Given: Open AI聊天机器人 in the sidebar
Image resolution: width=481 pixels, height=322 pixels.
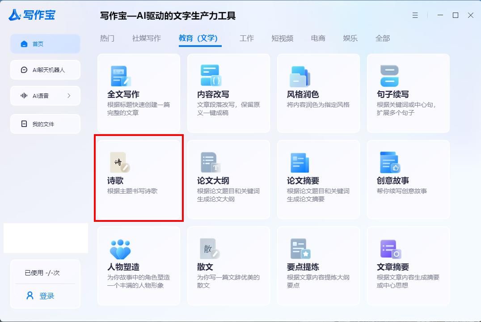Looking at the screenshot, I should coord(46,70).
